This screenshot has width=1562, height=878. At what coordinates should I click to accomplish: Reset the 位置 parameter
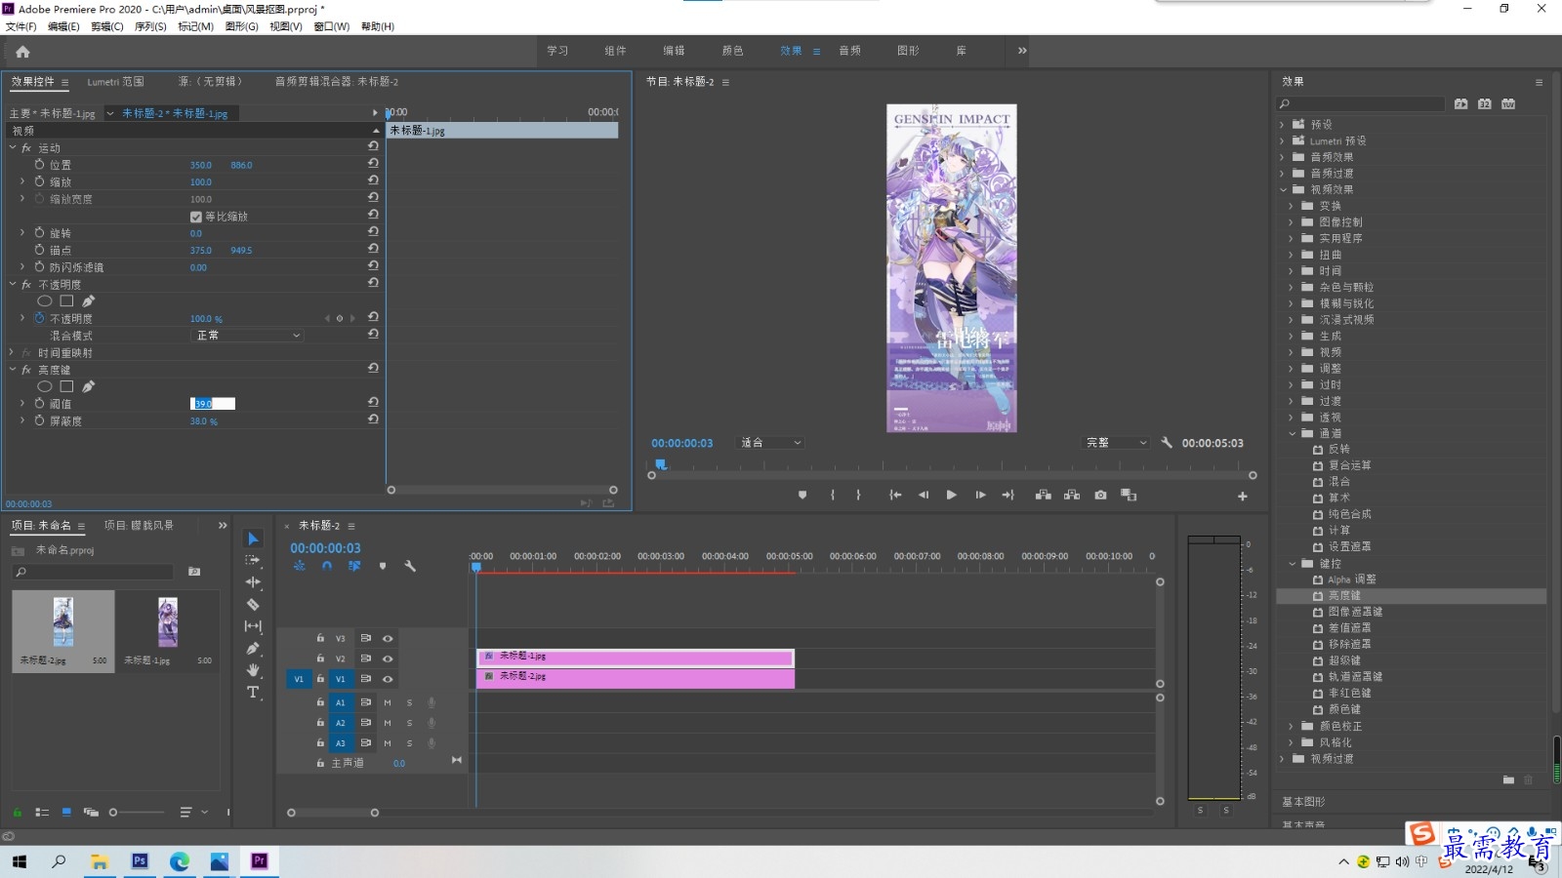(373, 164)
